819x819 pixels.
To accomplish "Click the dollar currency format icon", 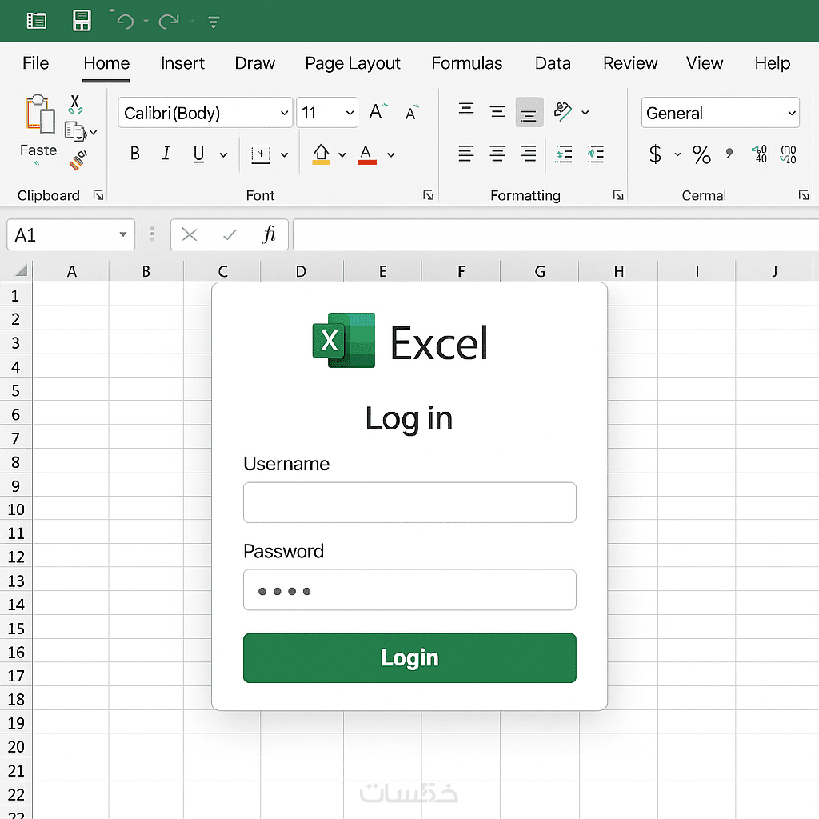I will click(655, 154).
